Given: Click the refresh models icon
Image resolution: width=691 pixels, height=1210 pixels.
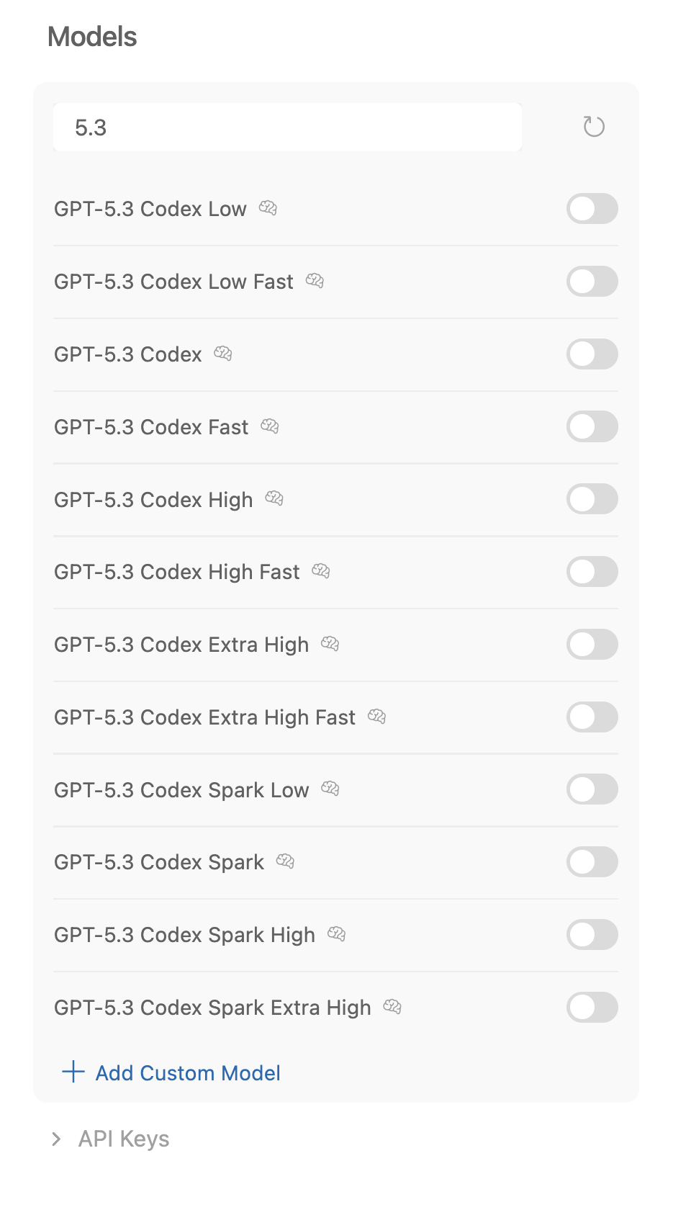Looking at the screenshot, I should point(594,127).
